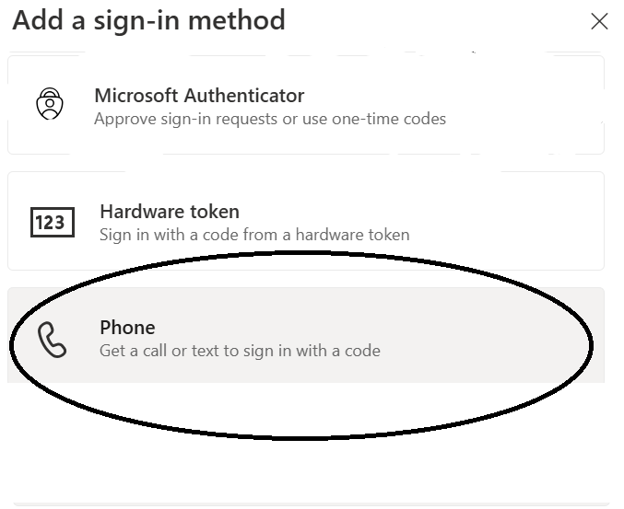
Task: Close the Add a sign-in method dialog
Action: pyautogui.click(x=599, y=21)
